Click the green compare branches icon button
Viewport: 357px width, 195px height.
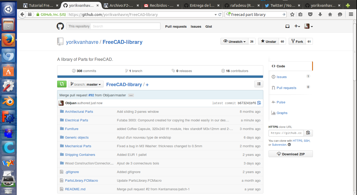coord(62,84)
